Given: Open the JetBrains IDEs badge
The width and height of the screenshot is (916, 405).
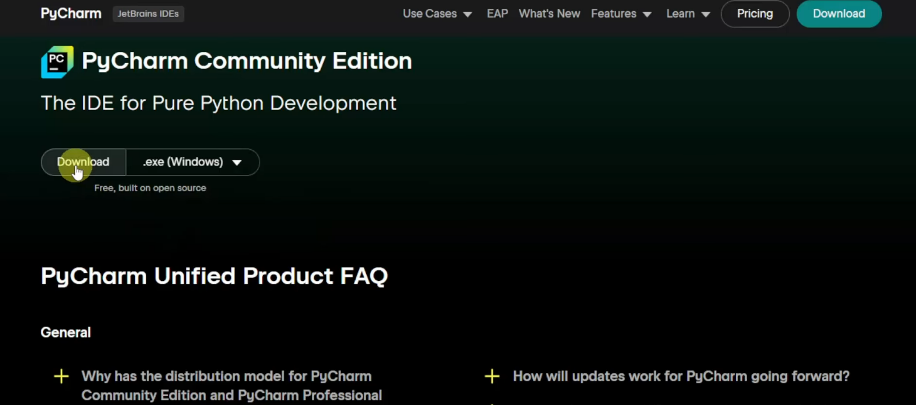Looking at the screenshot, I should click(148, 13).
